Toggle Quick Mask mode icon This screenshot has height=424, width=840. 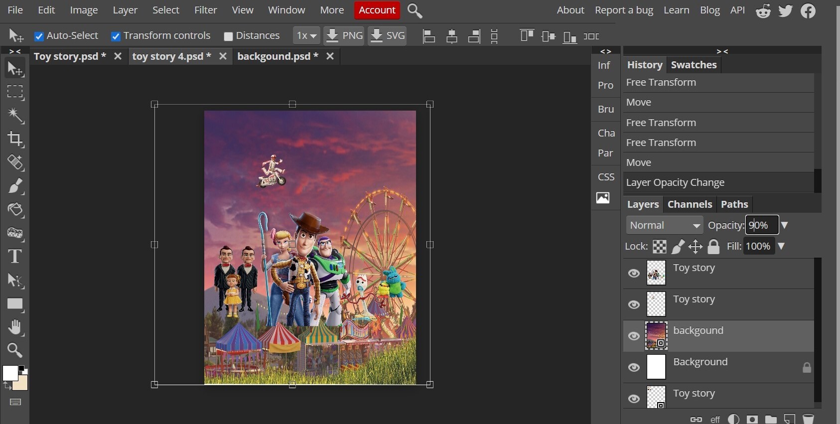pos(15,402)
